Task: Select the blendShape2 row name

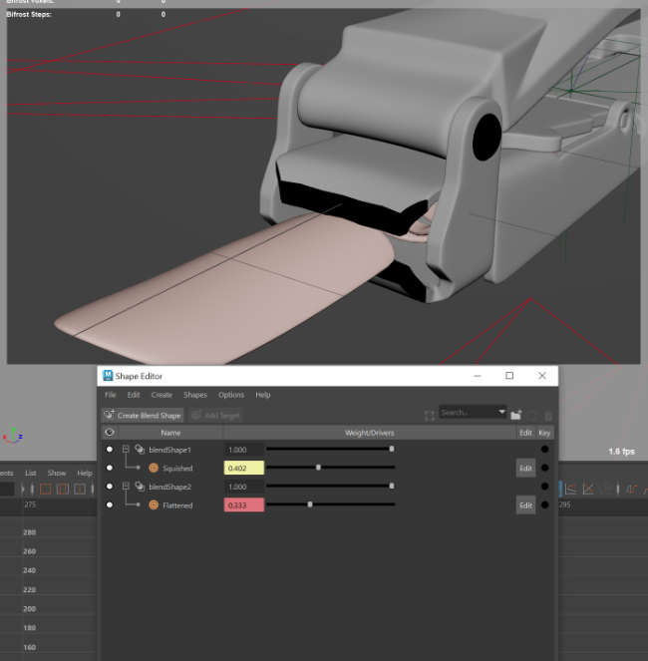Action: point(169,487)
